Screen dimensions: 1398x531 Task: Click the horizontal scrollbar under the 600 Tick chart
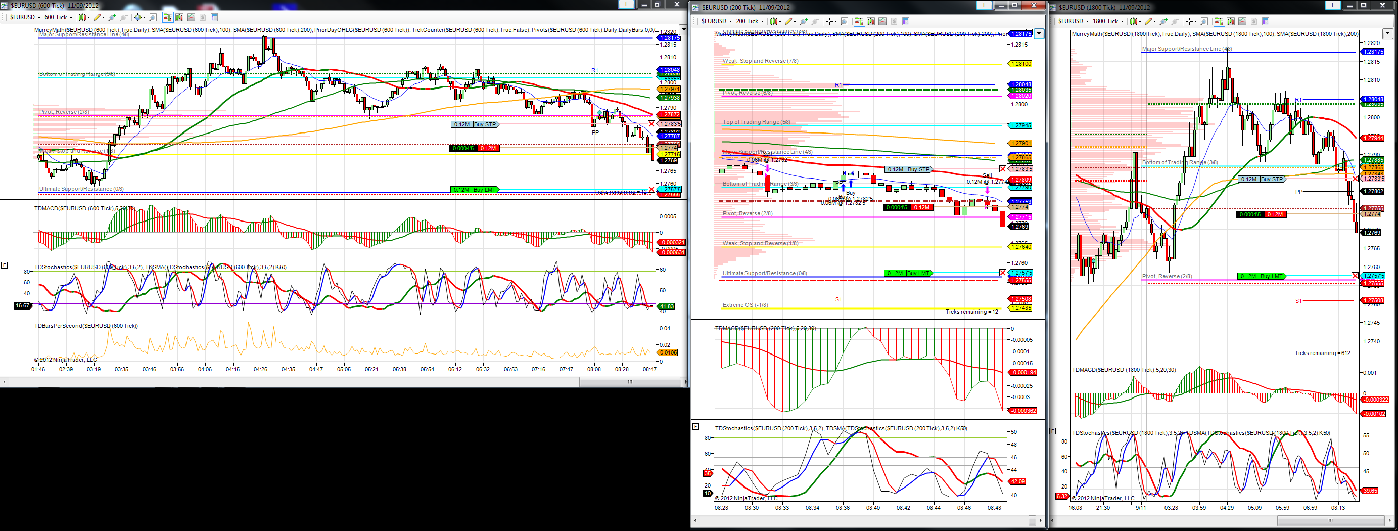coord(344,382)
